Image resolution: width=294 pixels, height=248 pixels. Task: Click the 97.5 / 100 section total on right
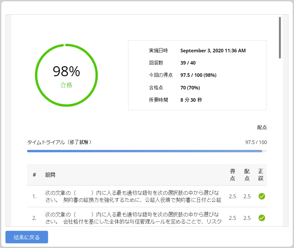coord(256,142)
